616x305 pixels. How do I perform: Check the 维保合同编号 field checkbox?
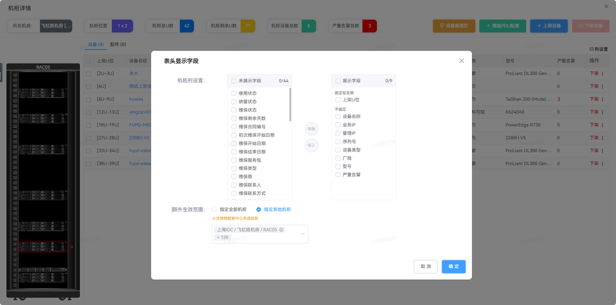pos(234,127)
